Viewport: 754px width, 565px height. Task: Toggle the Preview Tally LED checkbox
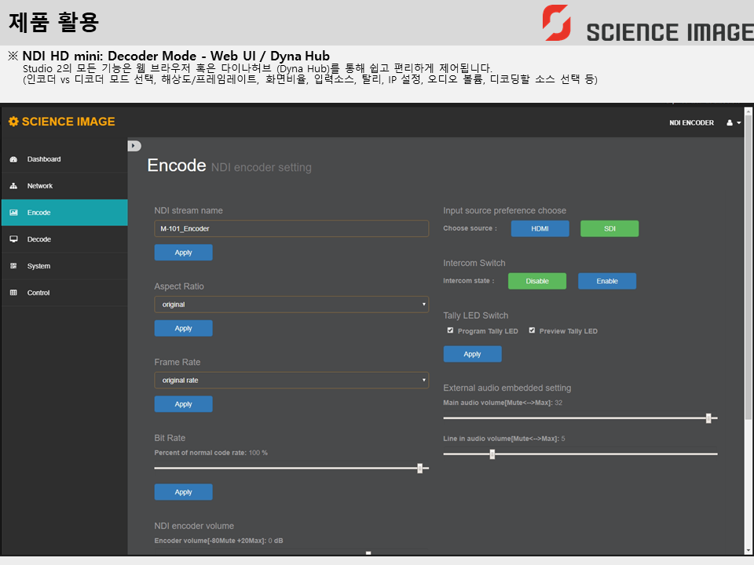click(532, 330)
